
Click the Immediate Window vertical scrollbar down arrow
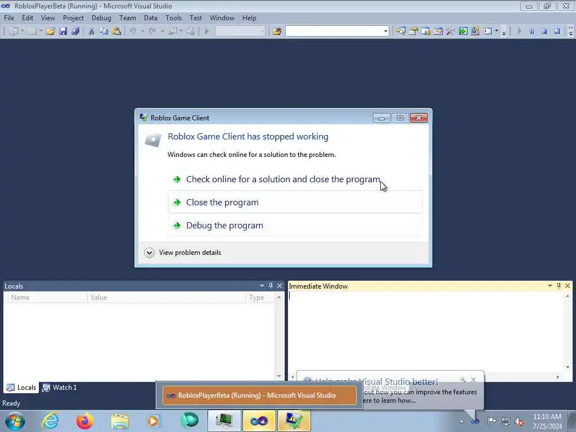pyautogui.click(x=568, y=367)
